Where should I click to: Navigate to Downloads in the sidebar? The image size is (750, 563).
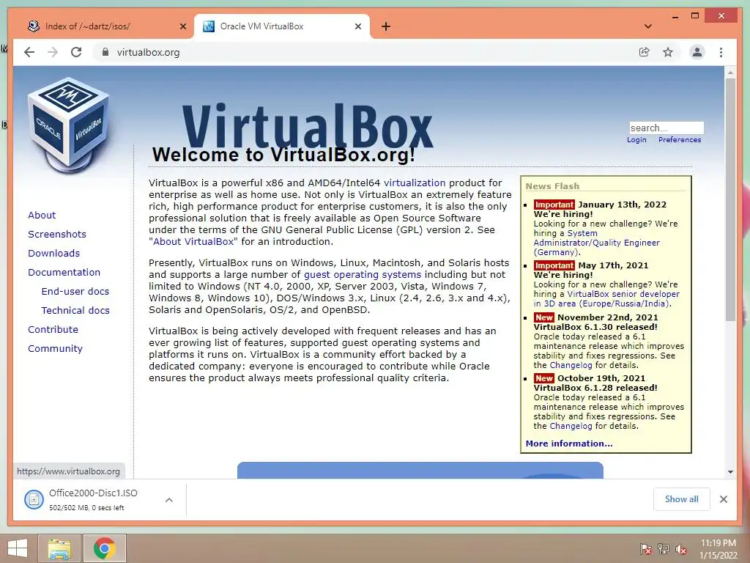53,253
